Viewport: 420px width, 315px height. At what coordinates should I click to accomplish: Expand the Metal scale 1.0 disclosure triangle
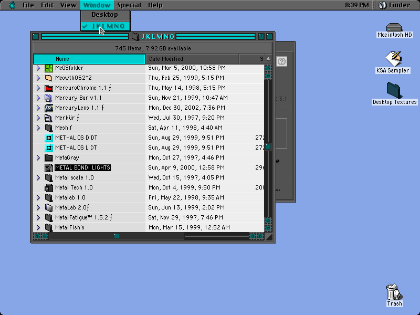click(x=38, y=177)
